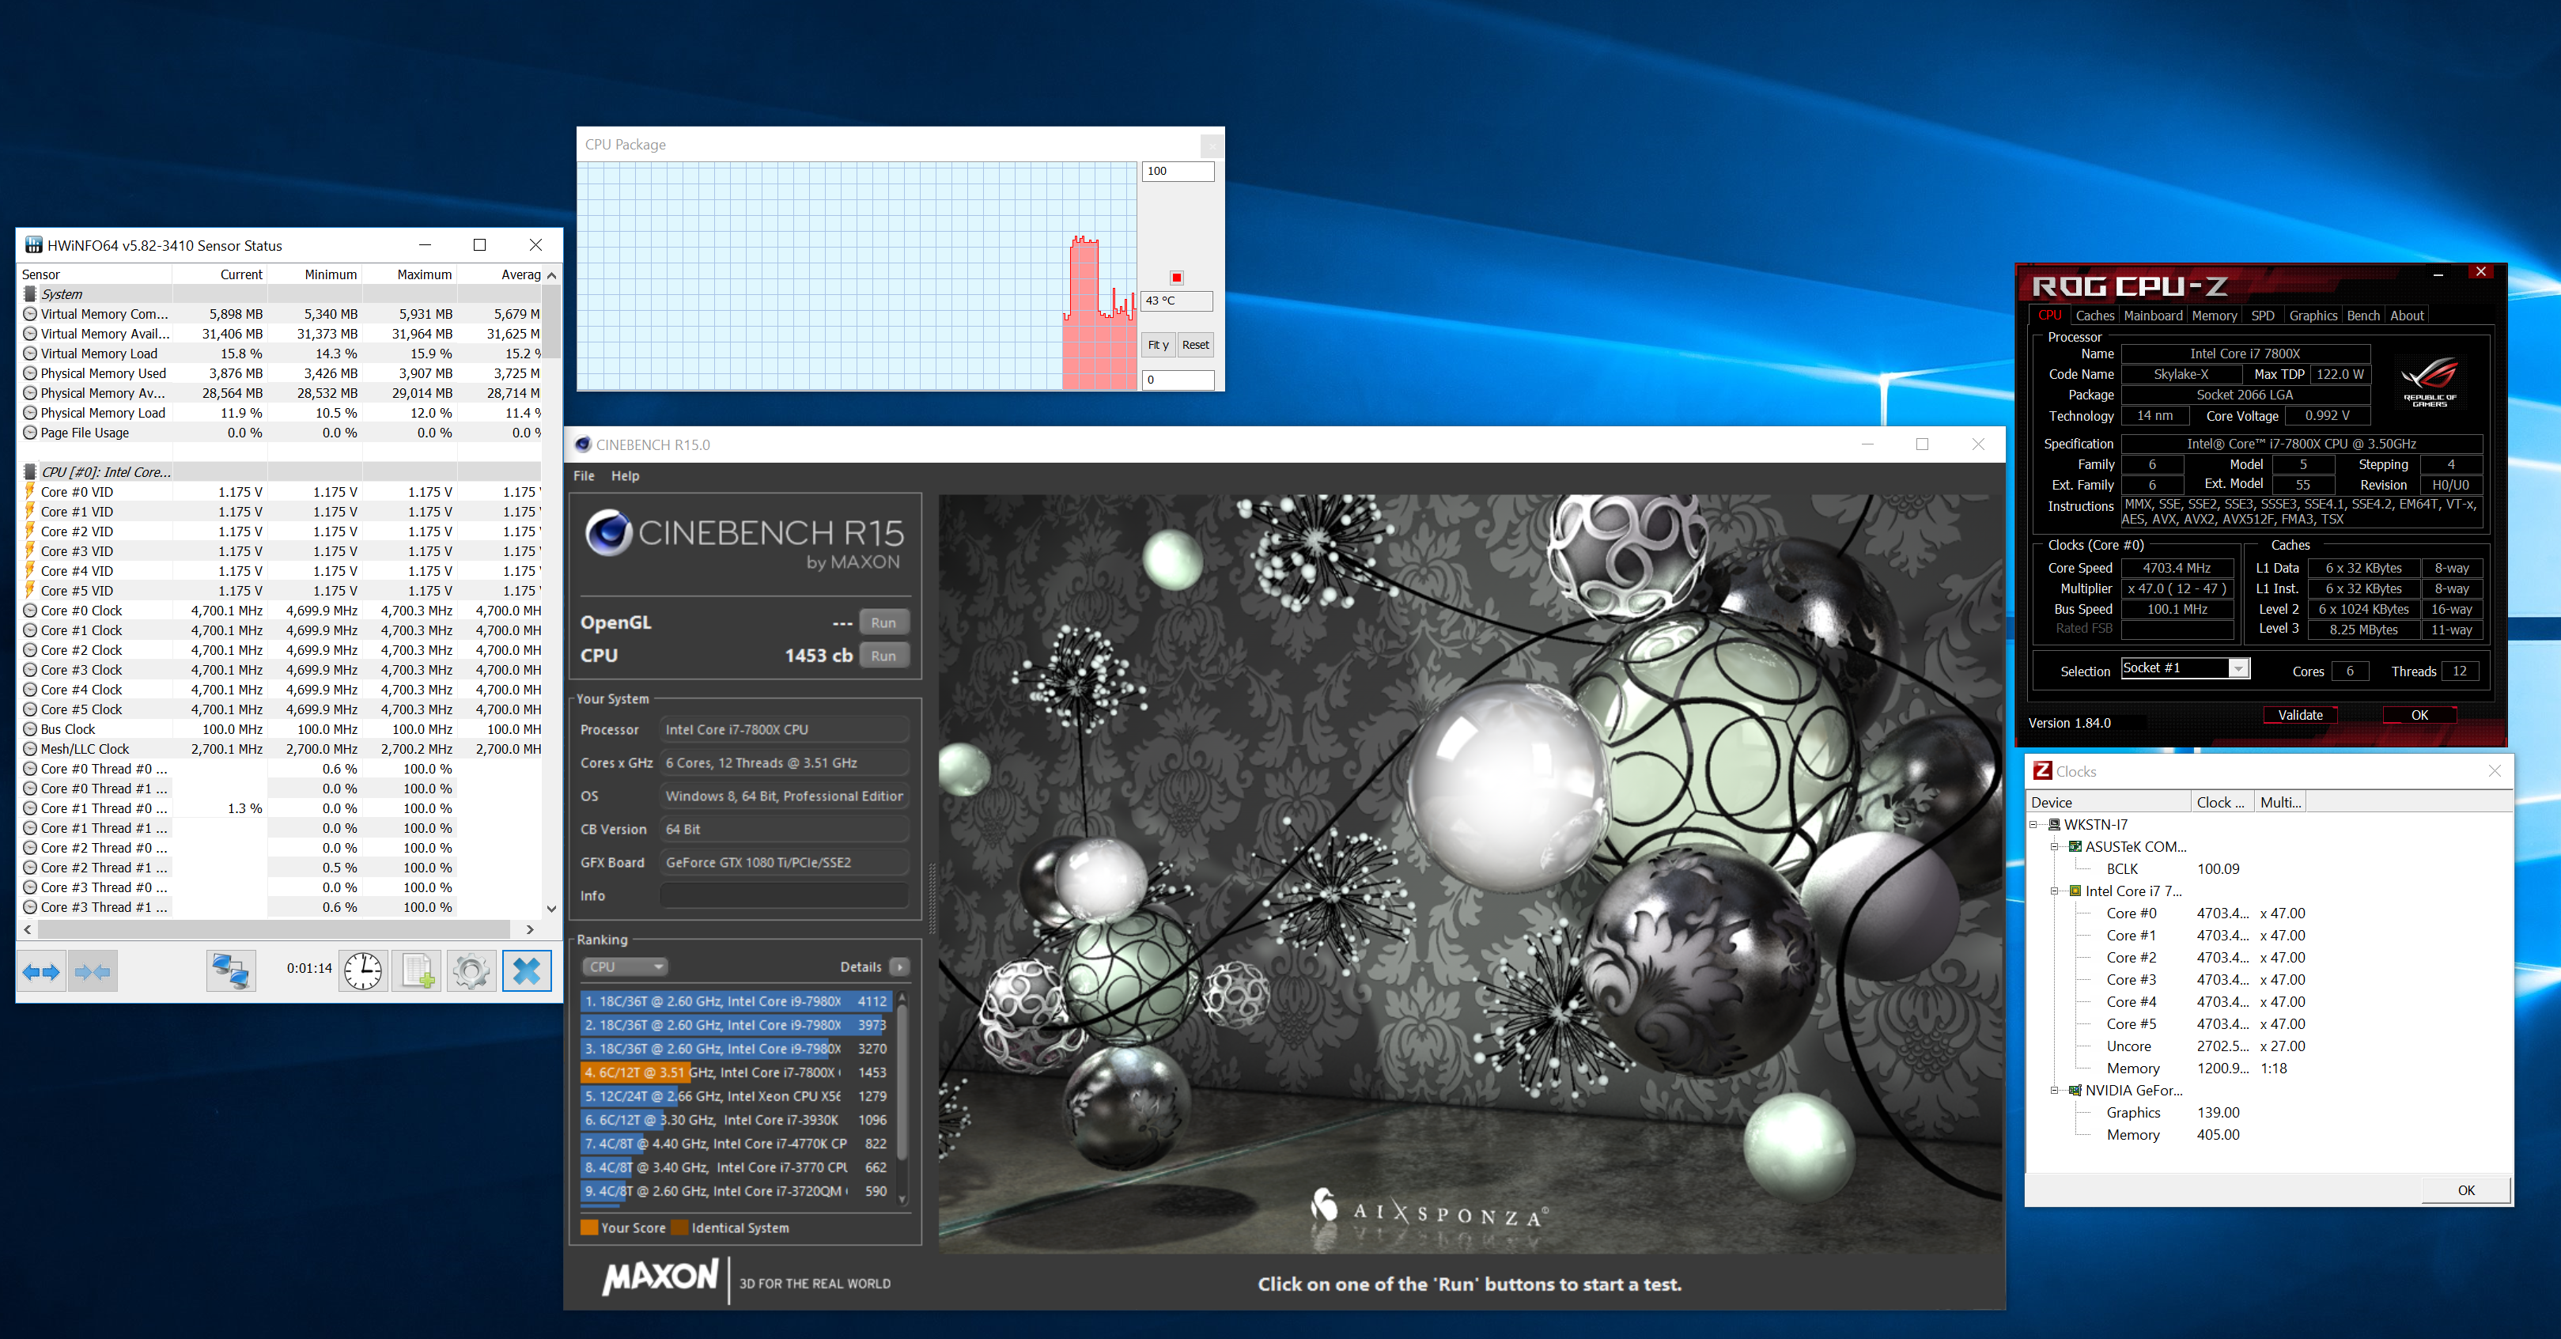Switch to Mainboard tab in CPU-Z
The height and width of the screenshot is (1339, 2561).
[2154, 315]
